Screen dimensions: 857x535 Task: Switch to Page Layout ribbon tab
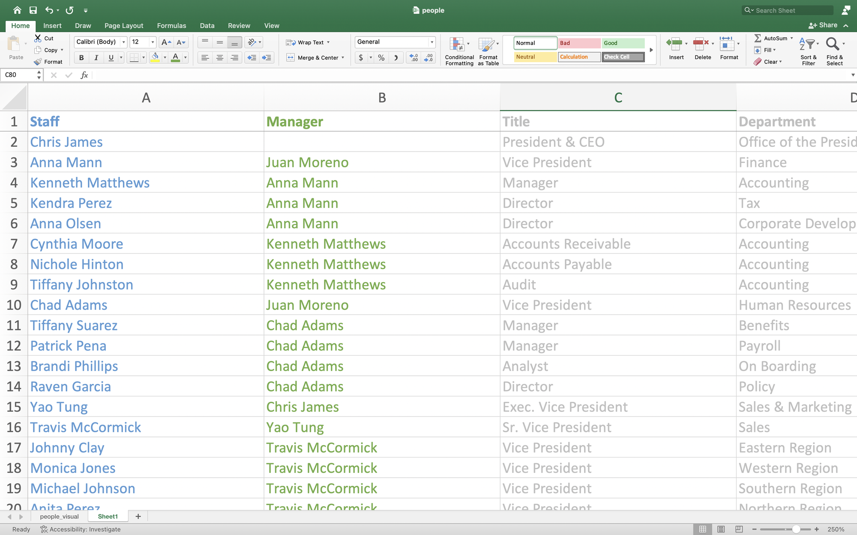coord(123,25)
